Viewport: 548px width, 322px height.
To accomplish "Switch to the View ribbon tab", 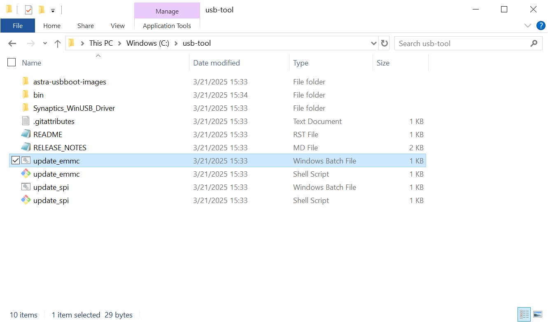I will [x=117, y=26].
